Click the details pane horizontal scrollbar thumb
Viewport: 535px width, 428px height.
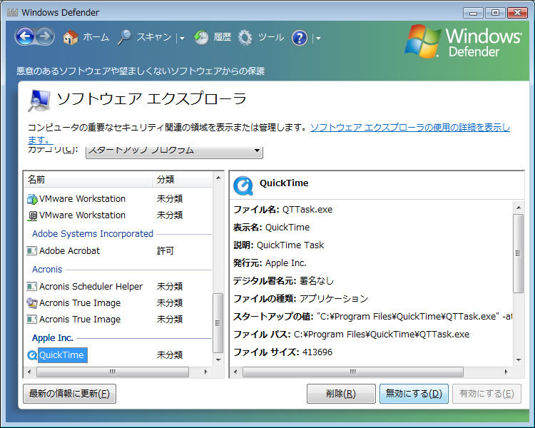[353, 372]
